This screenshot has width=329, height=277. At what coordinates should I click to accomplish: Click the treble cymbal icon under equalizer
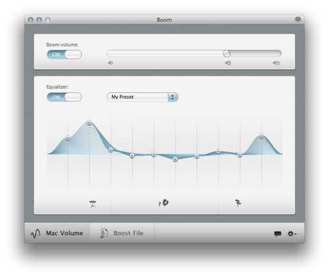(238, 203)
